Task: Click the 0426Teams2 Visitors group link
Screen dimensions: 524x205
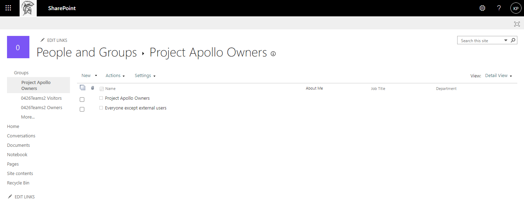Action: tap(42, 98)
